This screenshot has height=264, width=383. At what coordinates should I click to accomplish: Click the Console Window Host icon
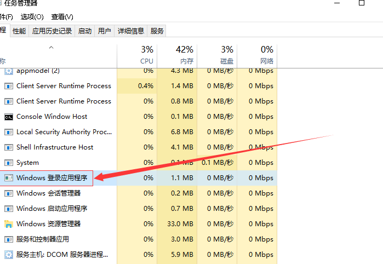point(9,117)
